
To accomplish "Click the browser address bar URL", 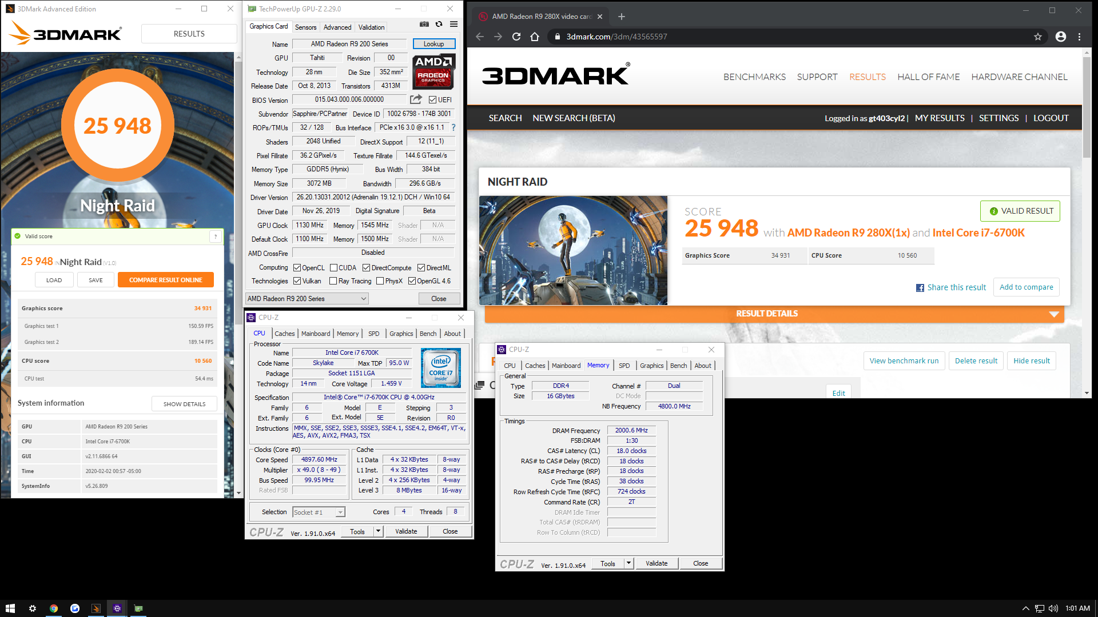I will pos(616,37).
